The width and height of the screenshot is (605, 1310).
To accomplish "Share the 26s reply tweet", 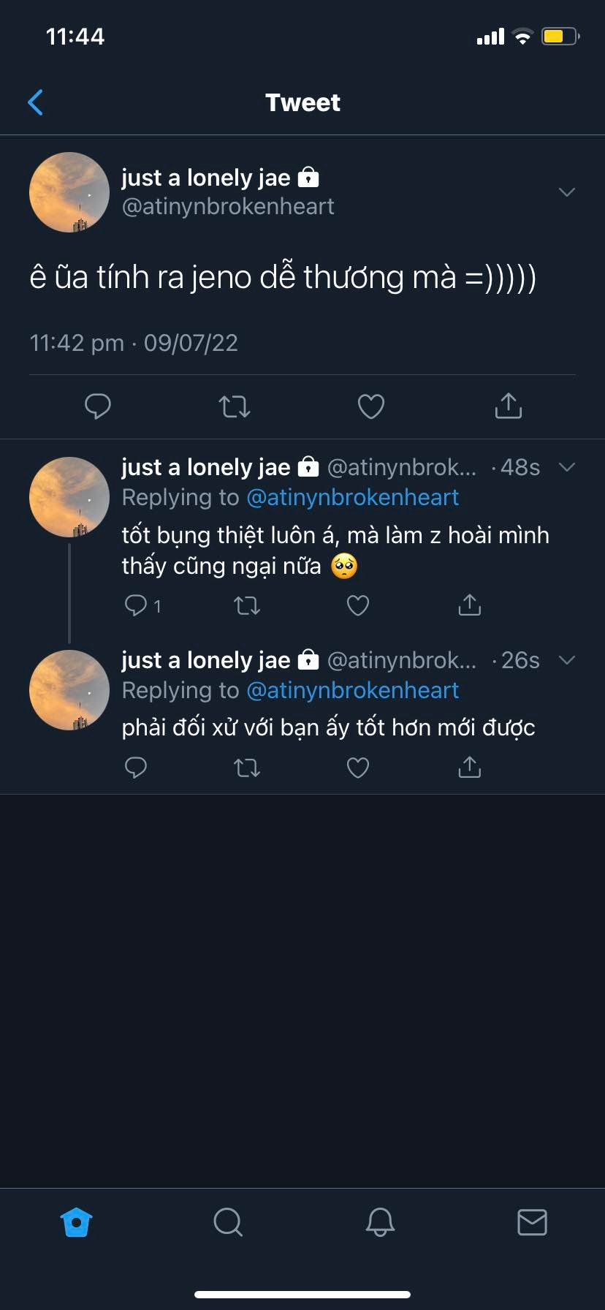I will 469,767.
